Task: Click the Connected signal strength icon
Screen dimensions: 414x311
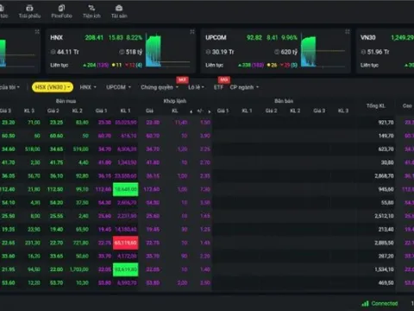Action: [365, 303]
